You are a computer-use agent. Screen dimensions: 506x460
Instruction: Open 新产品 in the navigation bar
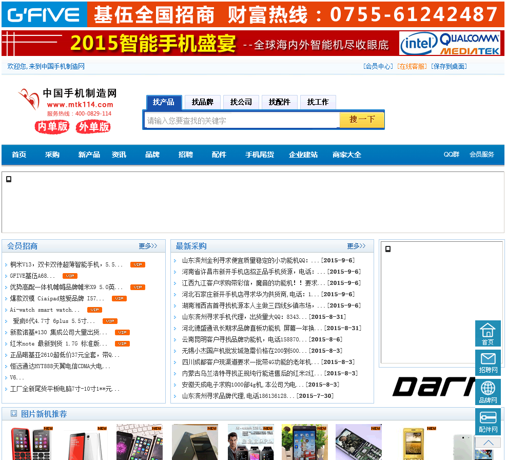click(89, 155)
